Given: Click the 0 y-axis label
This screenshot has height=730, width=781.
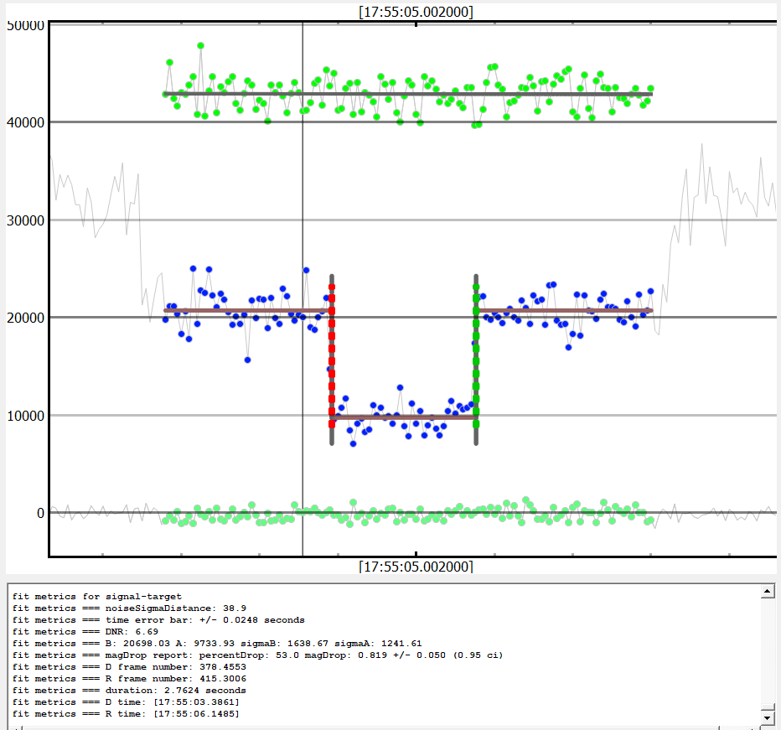Looking at the screenshot, I should coord(41,513).
